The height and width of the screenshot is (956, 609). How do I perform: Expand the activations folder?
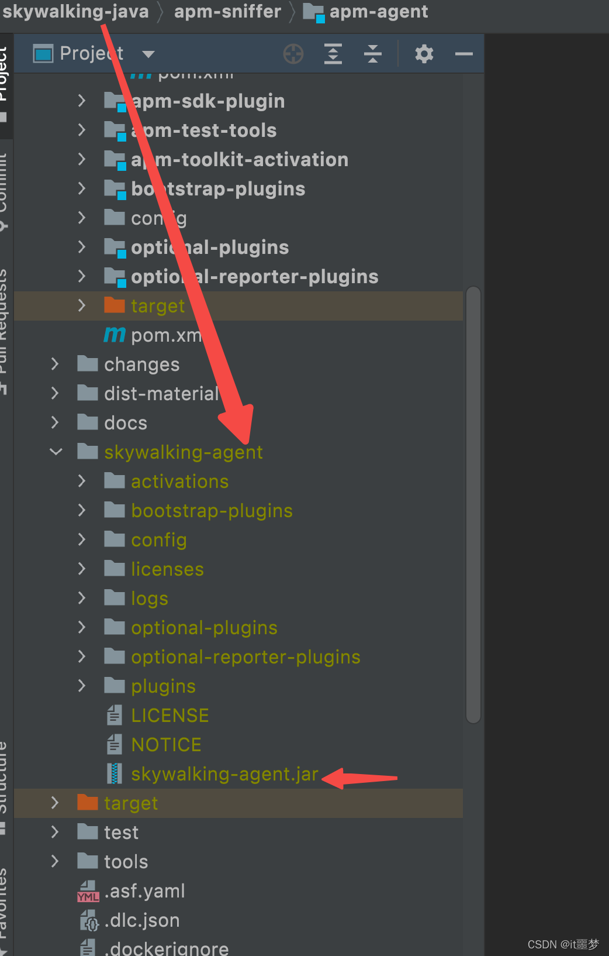(82, 481)
